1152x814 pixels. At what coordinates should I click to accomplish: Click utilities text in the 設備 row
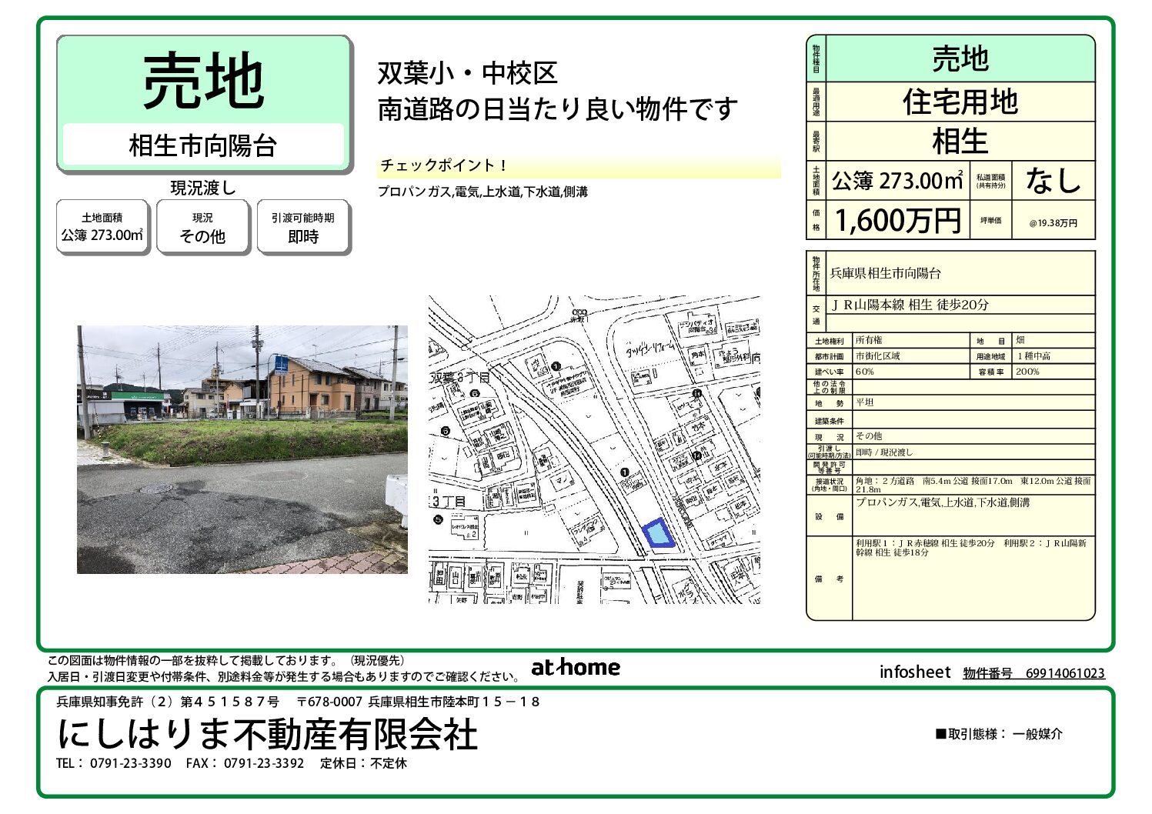pyautogui.click(x=943, y=502)
